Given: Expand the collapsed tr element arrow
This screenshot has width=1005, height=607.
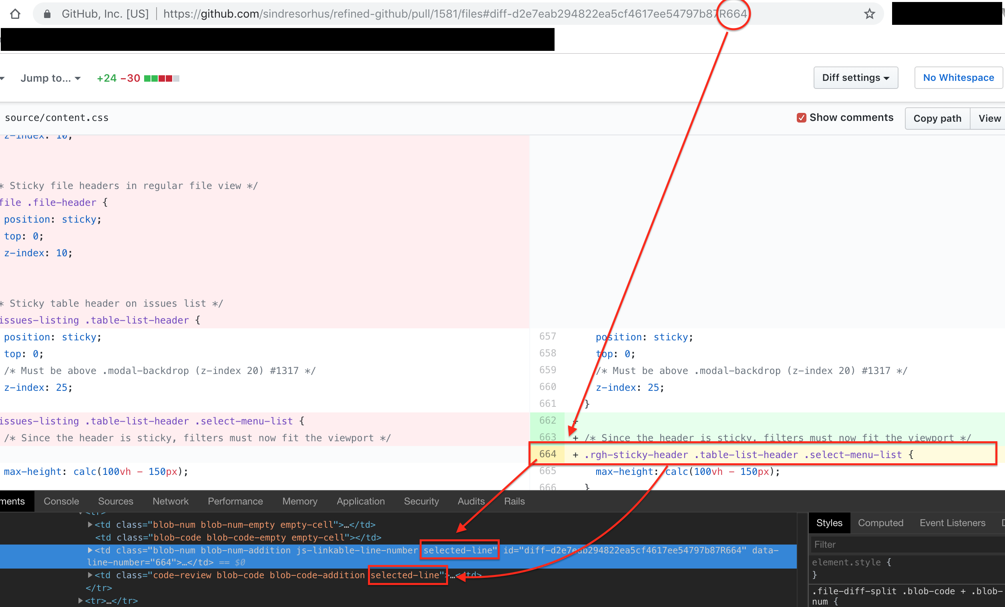Looking at the screenshot, I should (x=80, y=601).
